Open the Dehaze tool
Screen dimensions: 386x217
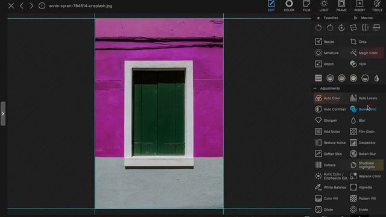pos(325,165)
